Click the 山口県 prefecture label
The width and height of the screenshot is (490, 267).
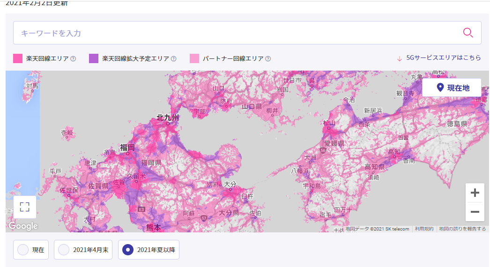tap(252, 107)
